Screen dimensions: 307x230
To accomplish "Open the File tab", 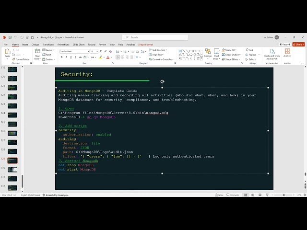I will 6,45.
